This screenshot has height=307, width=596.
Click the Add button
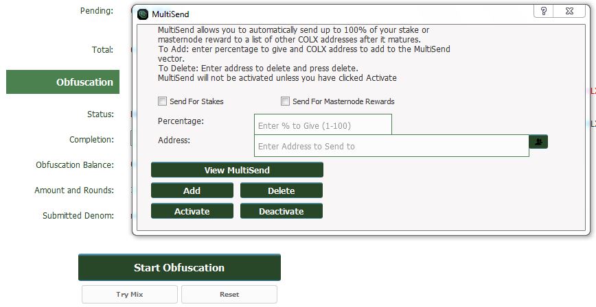[192, 191]
